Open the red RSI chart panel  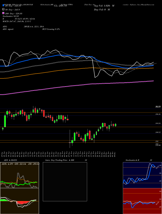click(142, 201)
